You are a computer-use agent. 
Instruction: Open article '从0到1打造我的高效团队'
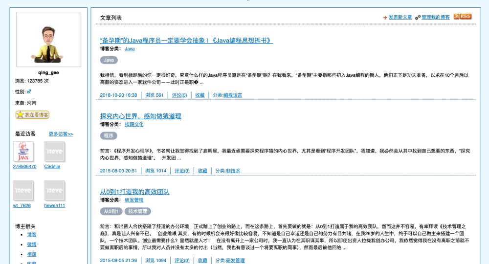[x=134, y=192]
